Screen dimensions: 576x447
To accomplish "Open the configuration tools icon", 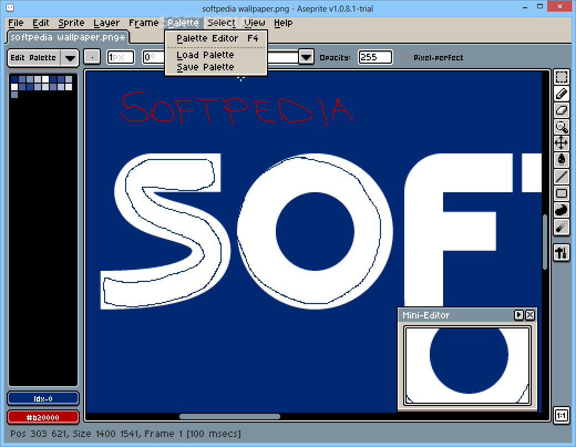I will click(561, 253).
